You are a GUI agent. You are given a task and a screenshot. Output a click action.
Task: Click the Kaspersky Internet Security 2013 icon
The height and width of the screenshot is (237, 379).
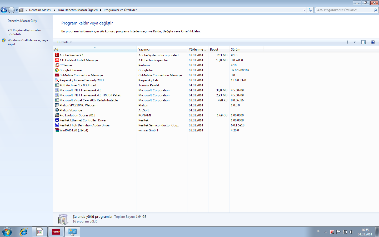[57, 80]
